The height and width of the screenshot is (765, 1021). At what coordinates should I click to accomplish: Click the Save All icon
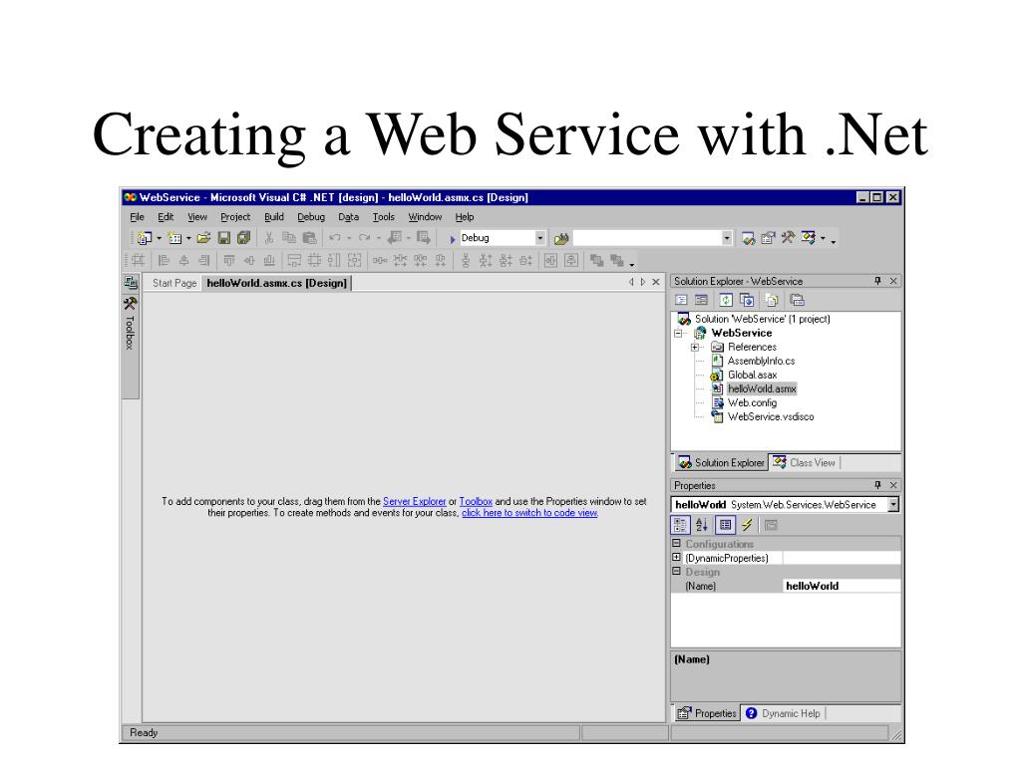tap(244, 238)
